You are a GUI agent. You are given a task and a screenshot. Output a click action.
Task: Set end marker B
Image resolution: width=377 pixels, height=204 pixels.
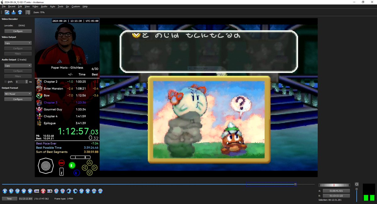[x=50, y=191]
